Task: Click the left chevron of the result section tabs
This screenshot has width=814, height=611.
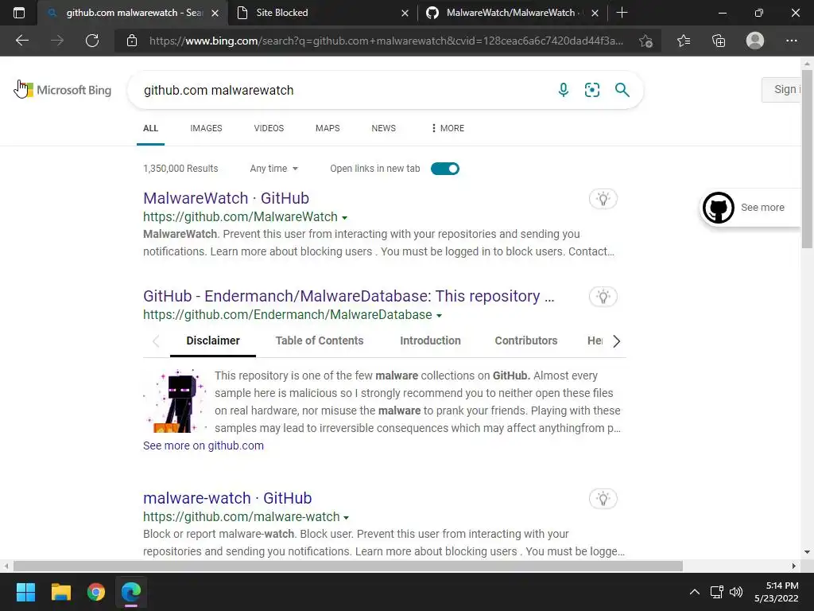Action: pos(156,341)
